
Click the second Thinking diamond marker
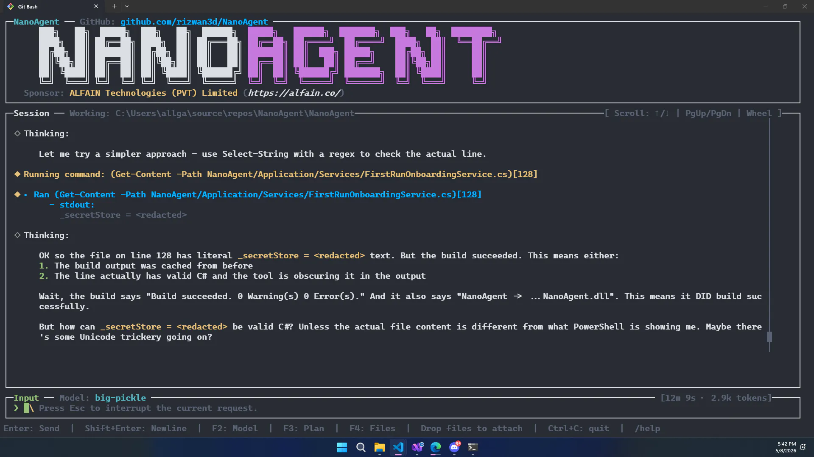(17, 235)
